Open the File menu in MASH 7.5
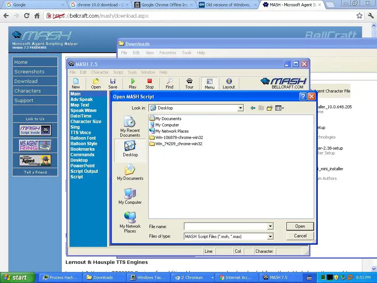 (x=73, y=72)
